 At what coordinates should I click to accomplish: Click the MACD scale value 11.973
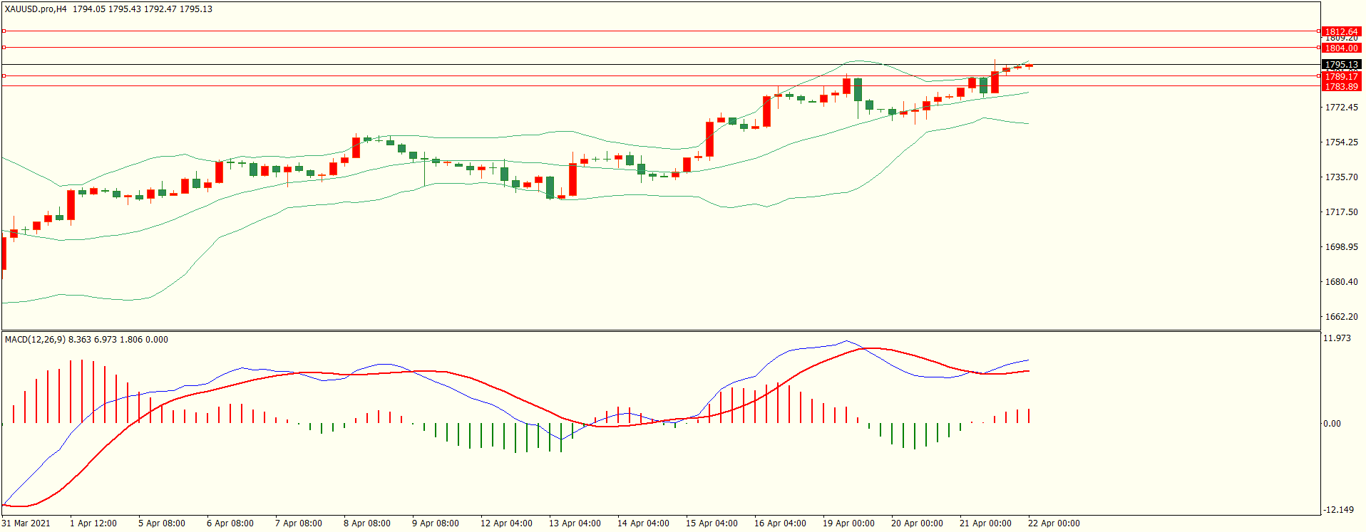(x=1337, y=338)
